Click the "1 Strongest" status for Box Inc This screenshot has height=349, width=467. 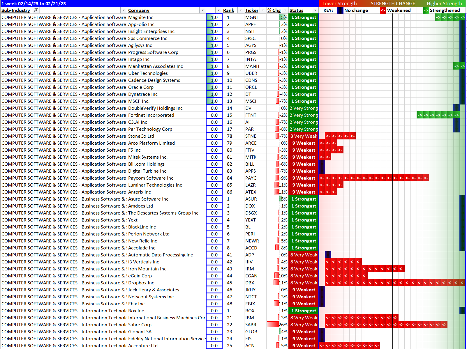point(304,311)
